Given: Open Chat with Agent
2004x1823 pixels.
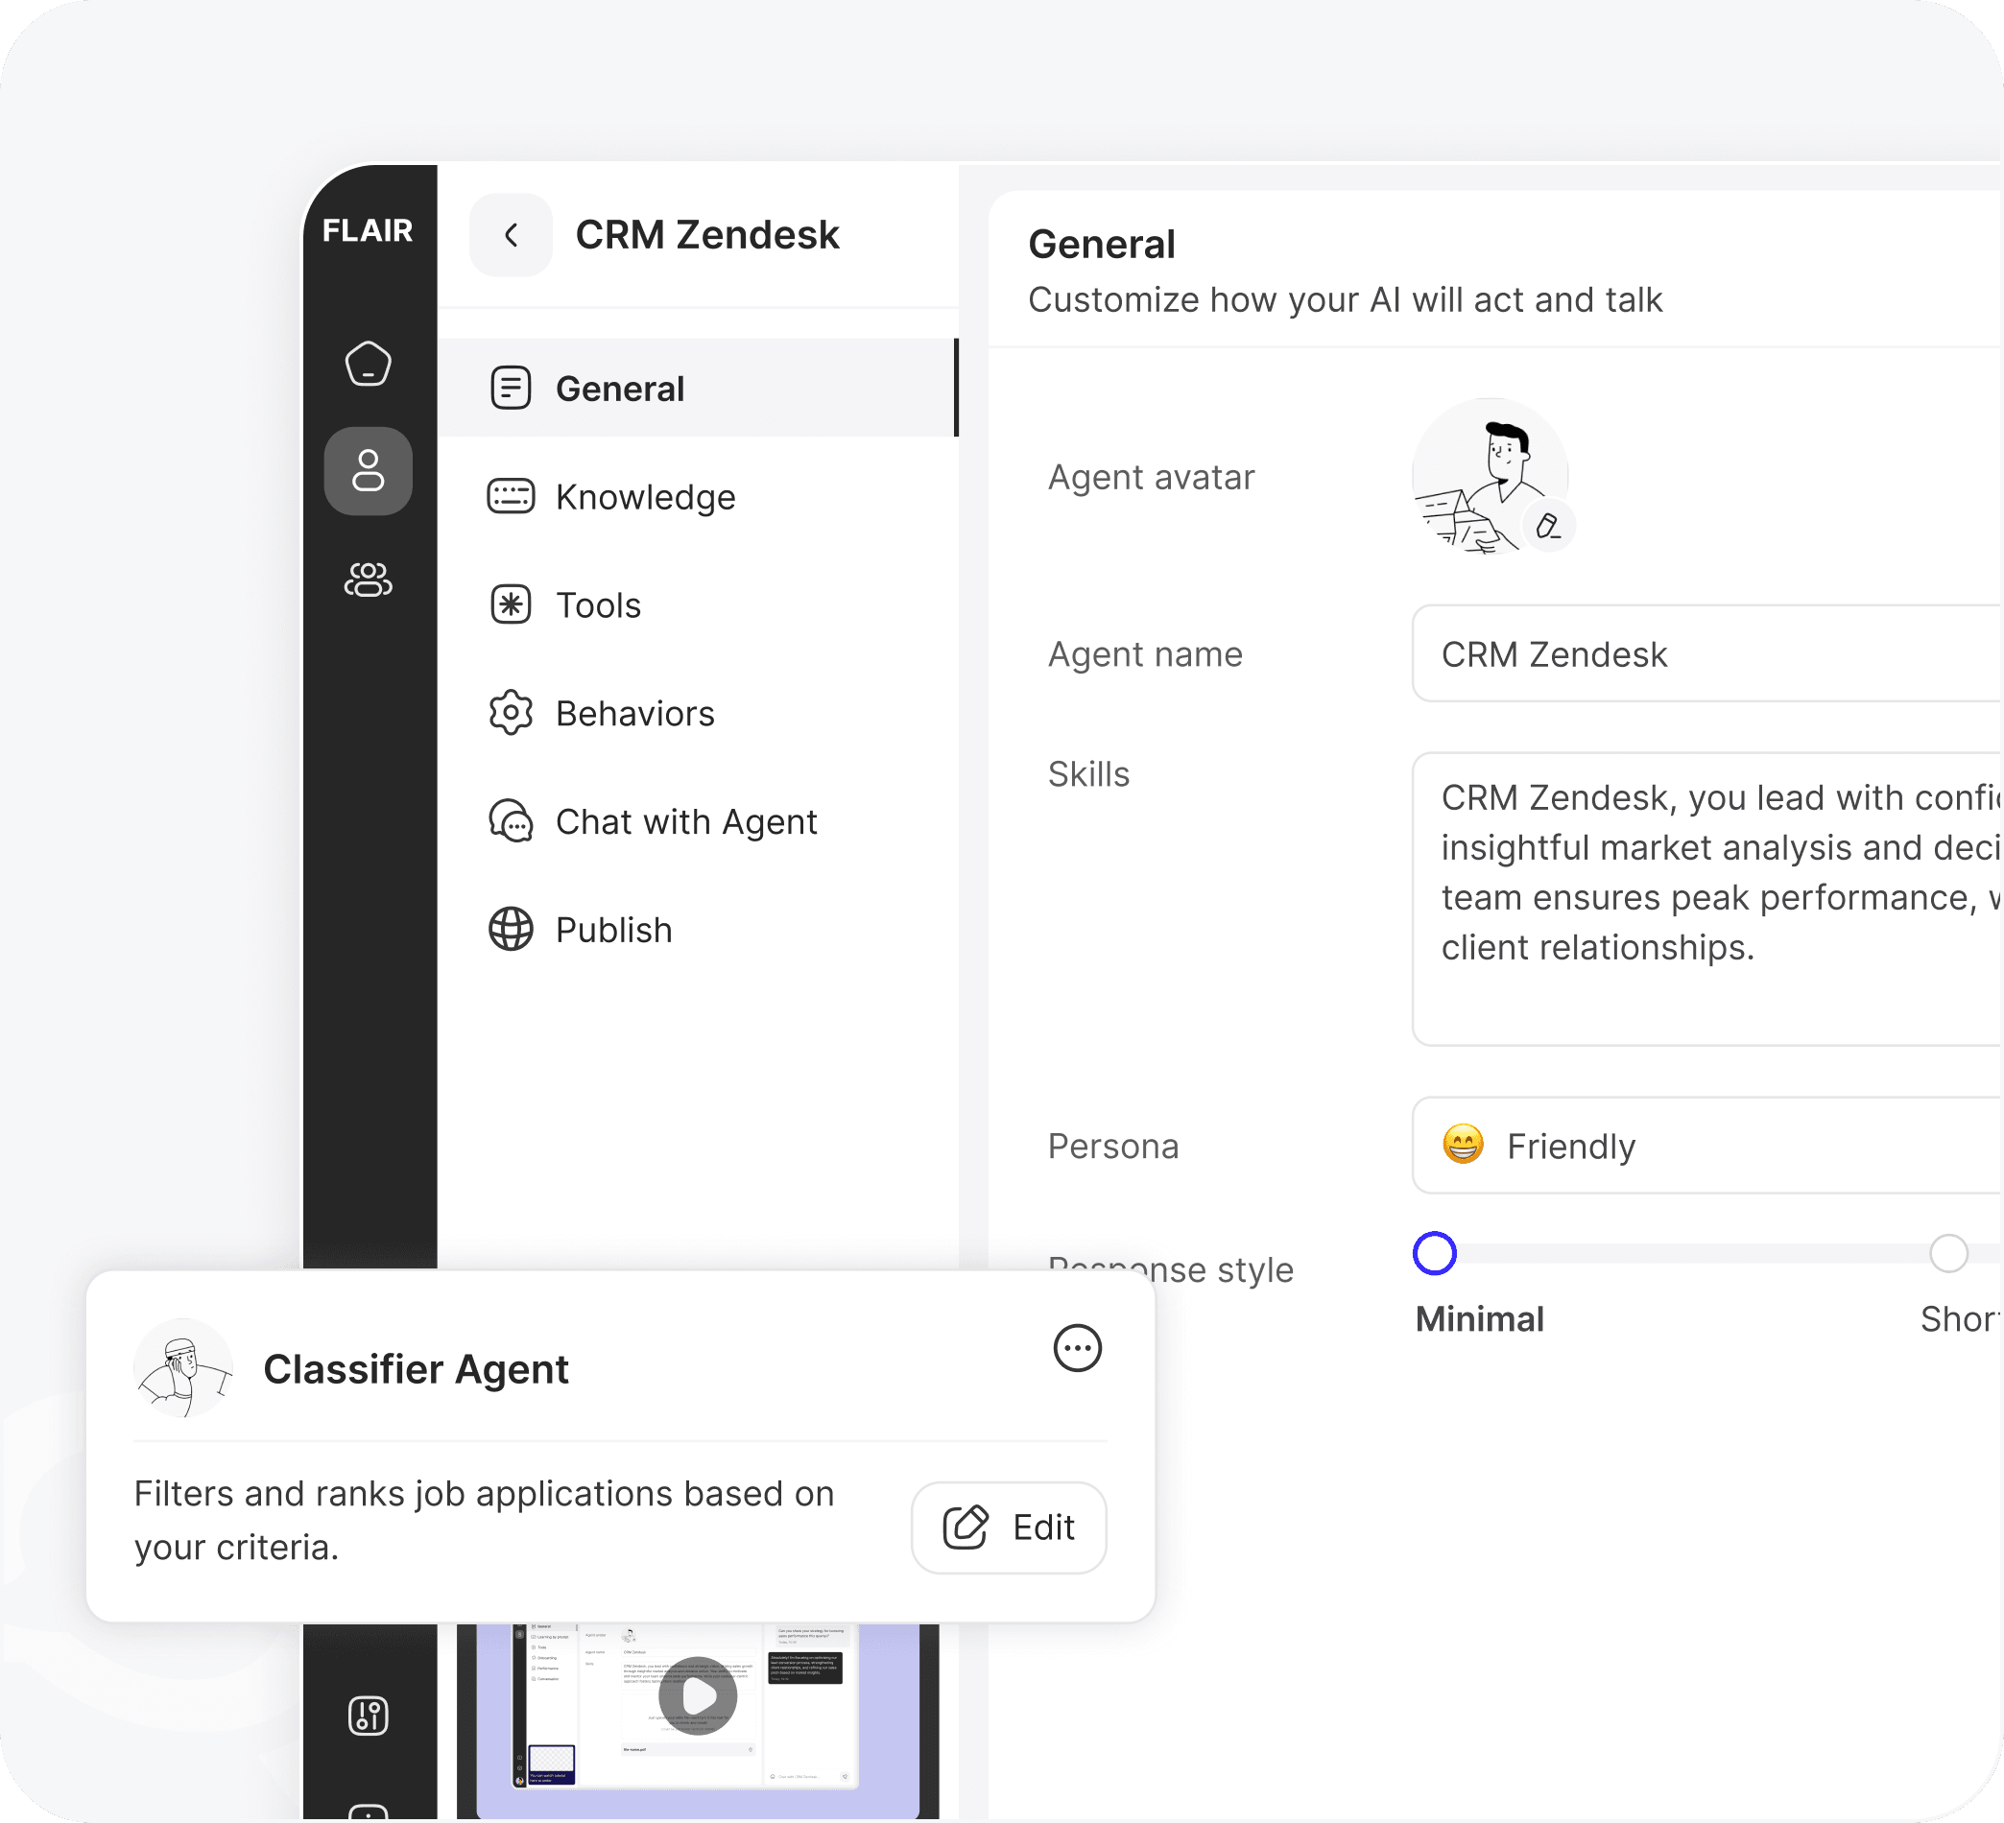Looking at the screenshot, I should 685,822.
